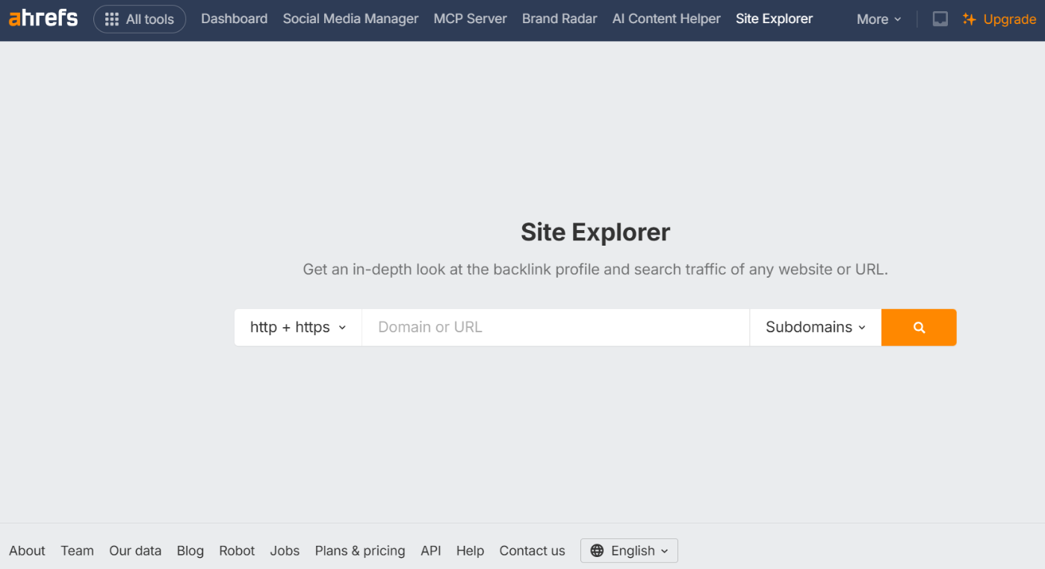Click the orange search magnifier button
The image size is (1045, 569).
pyautogui.click(x=919, y=327)
